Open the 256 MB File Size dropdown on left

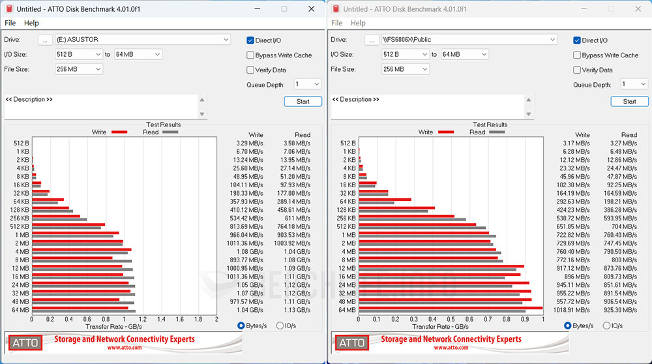coord(79,69)
